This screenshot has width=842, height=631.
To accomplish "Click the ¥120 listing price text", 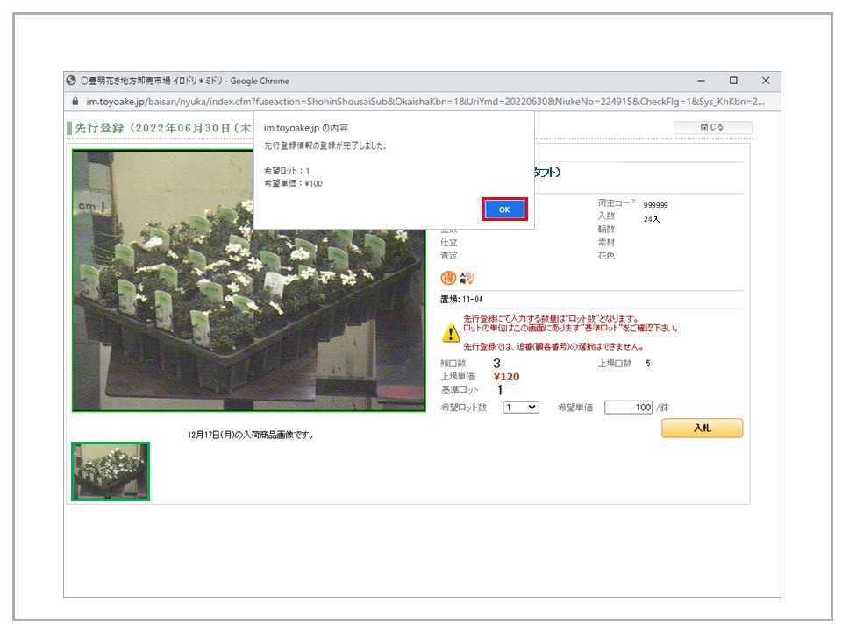I will tap(506, 377).
